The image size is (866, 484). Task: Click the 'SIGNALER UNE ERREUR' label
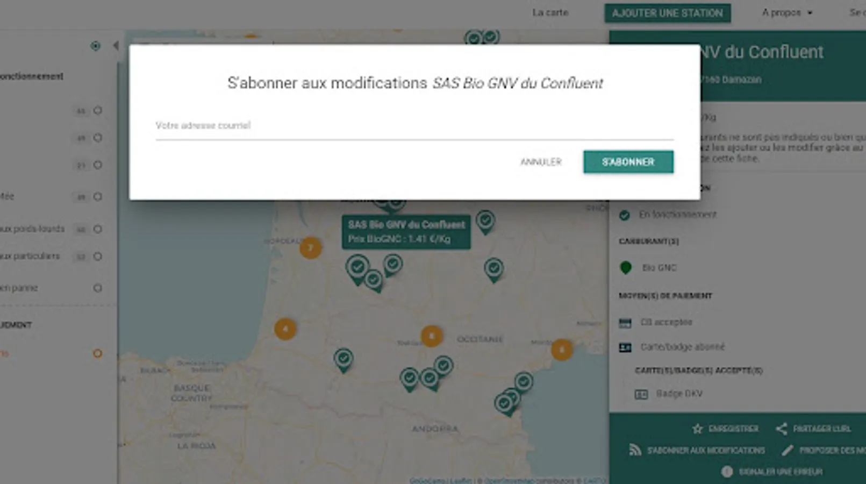[781, 472]
